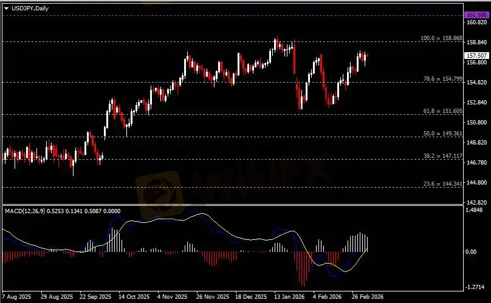Select the 100.0 = 158.868 Fibonacci label
Screen dimensions: 491x303
[x=441, y=38]
